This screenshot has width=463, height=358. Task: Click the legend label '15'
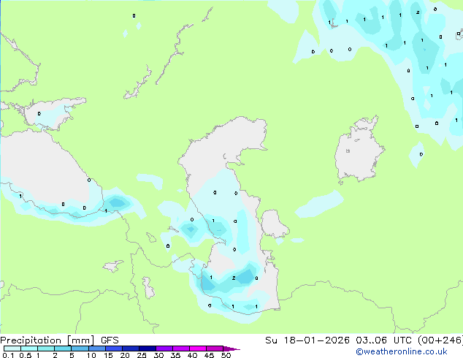pyautogui.click(x=108, y=355)
